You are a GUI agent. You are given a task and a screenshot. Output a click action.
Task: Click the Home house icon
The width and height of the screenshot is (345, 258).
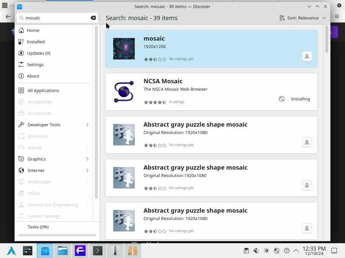(21, 30)
